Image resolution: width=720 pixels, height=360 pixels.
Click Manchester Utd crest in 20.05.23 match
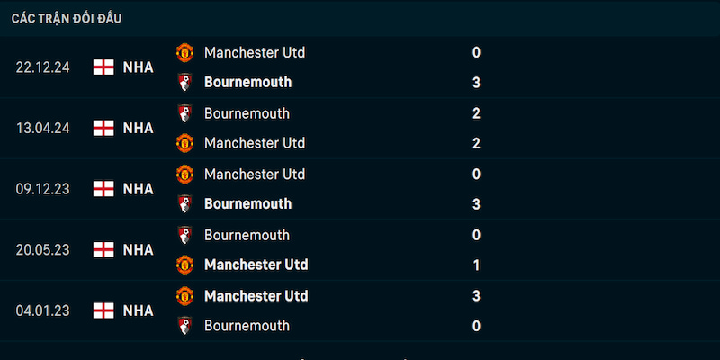[x=184, y=265]
